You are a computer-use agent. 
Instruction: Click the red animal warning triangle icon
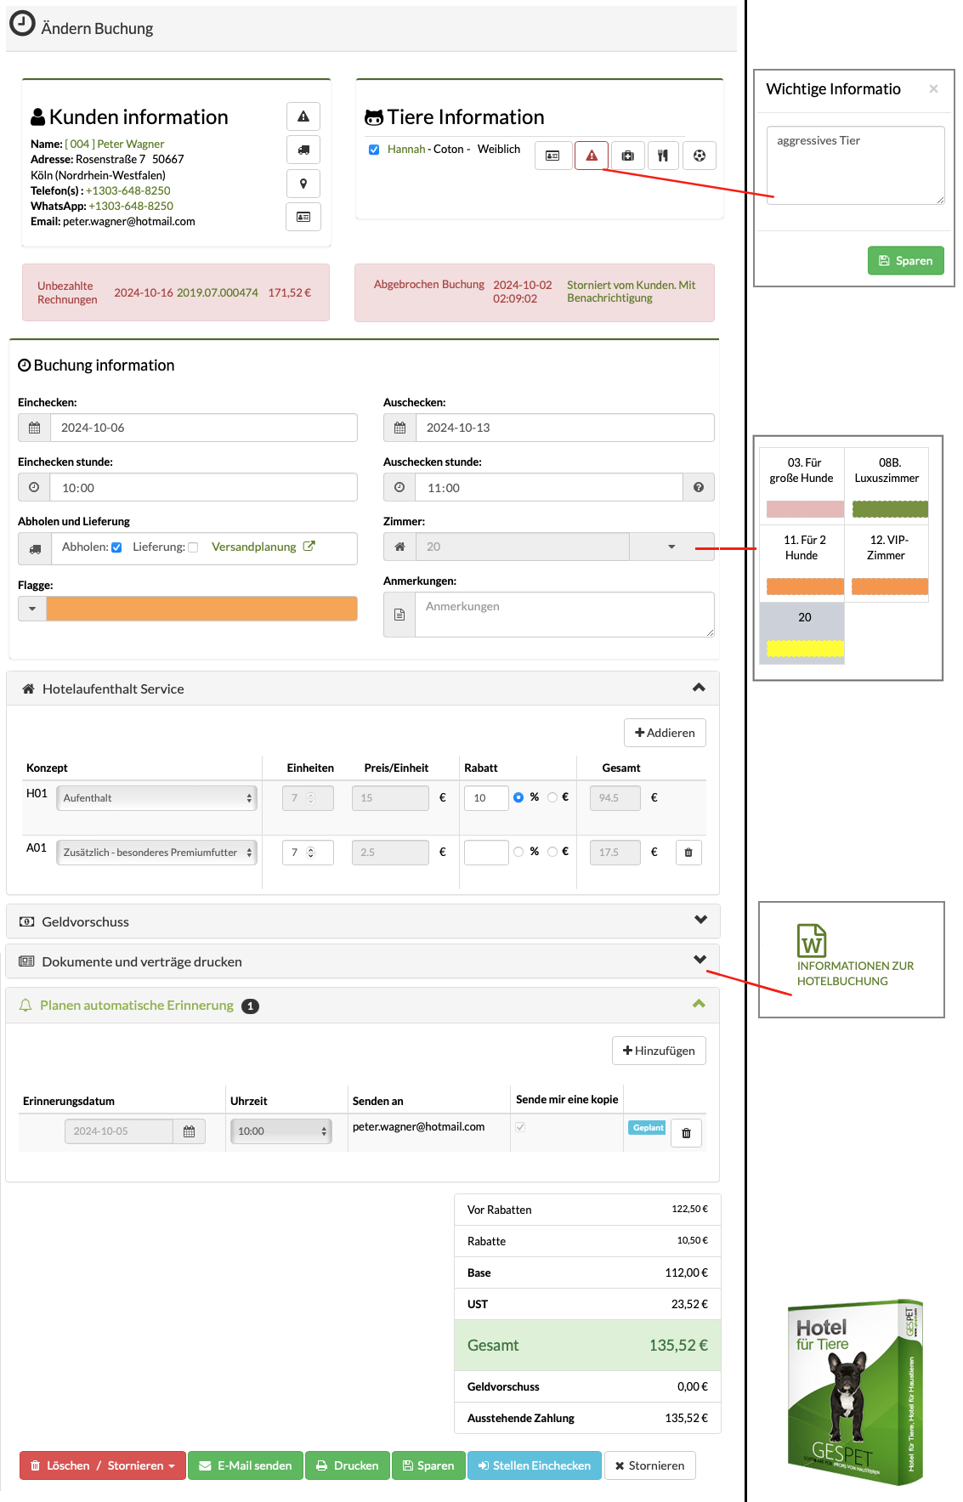click(x=592, y=156)
